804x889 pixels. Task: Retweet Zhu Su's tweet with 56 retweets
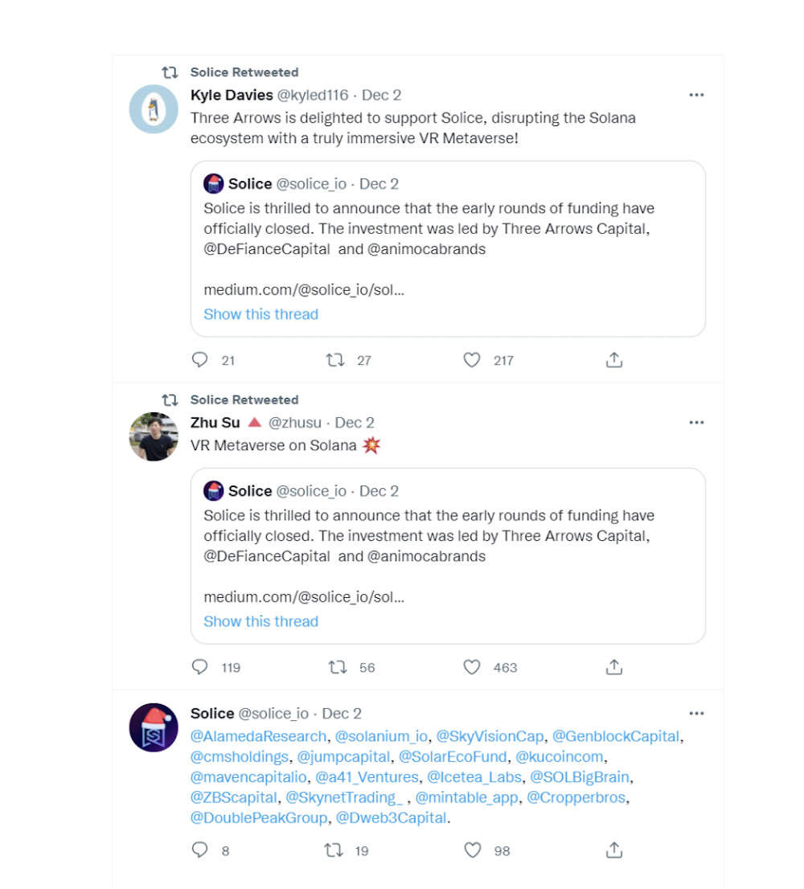pos(338,667)
